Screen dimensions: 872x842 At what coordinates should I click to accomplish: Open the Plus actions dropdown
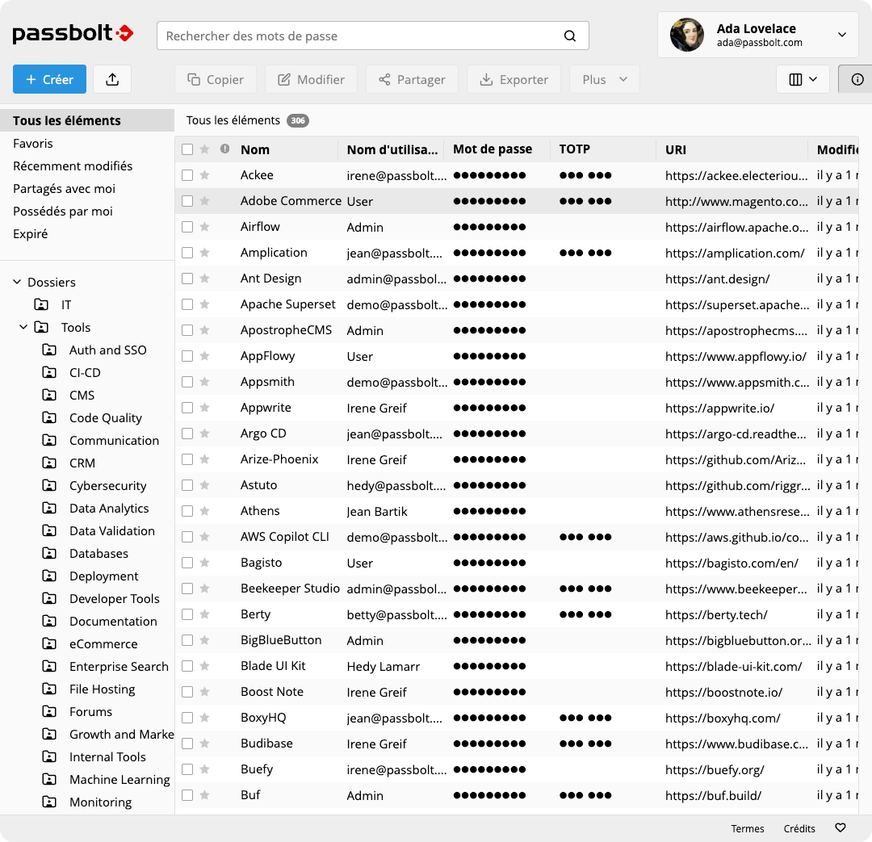pos(605,80)
